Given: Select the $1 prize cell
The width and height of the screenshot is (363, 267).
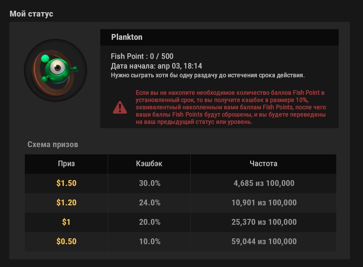Looking at the screenshot, I should pos(66,222).
